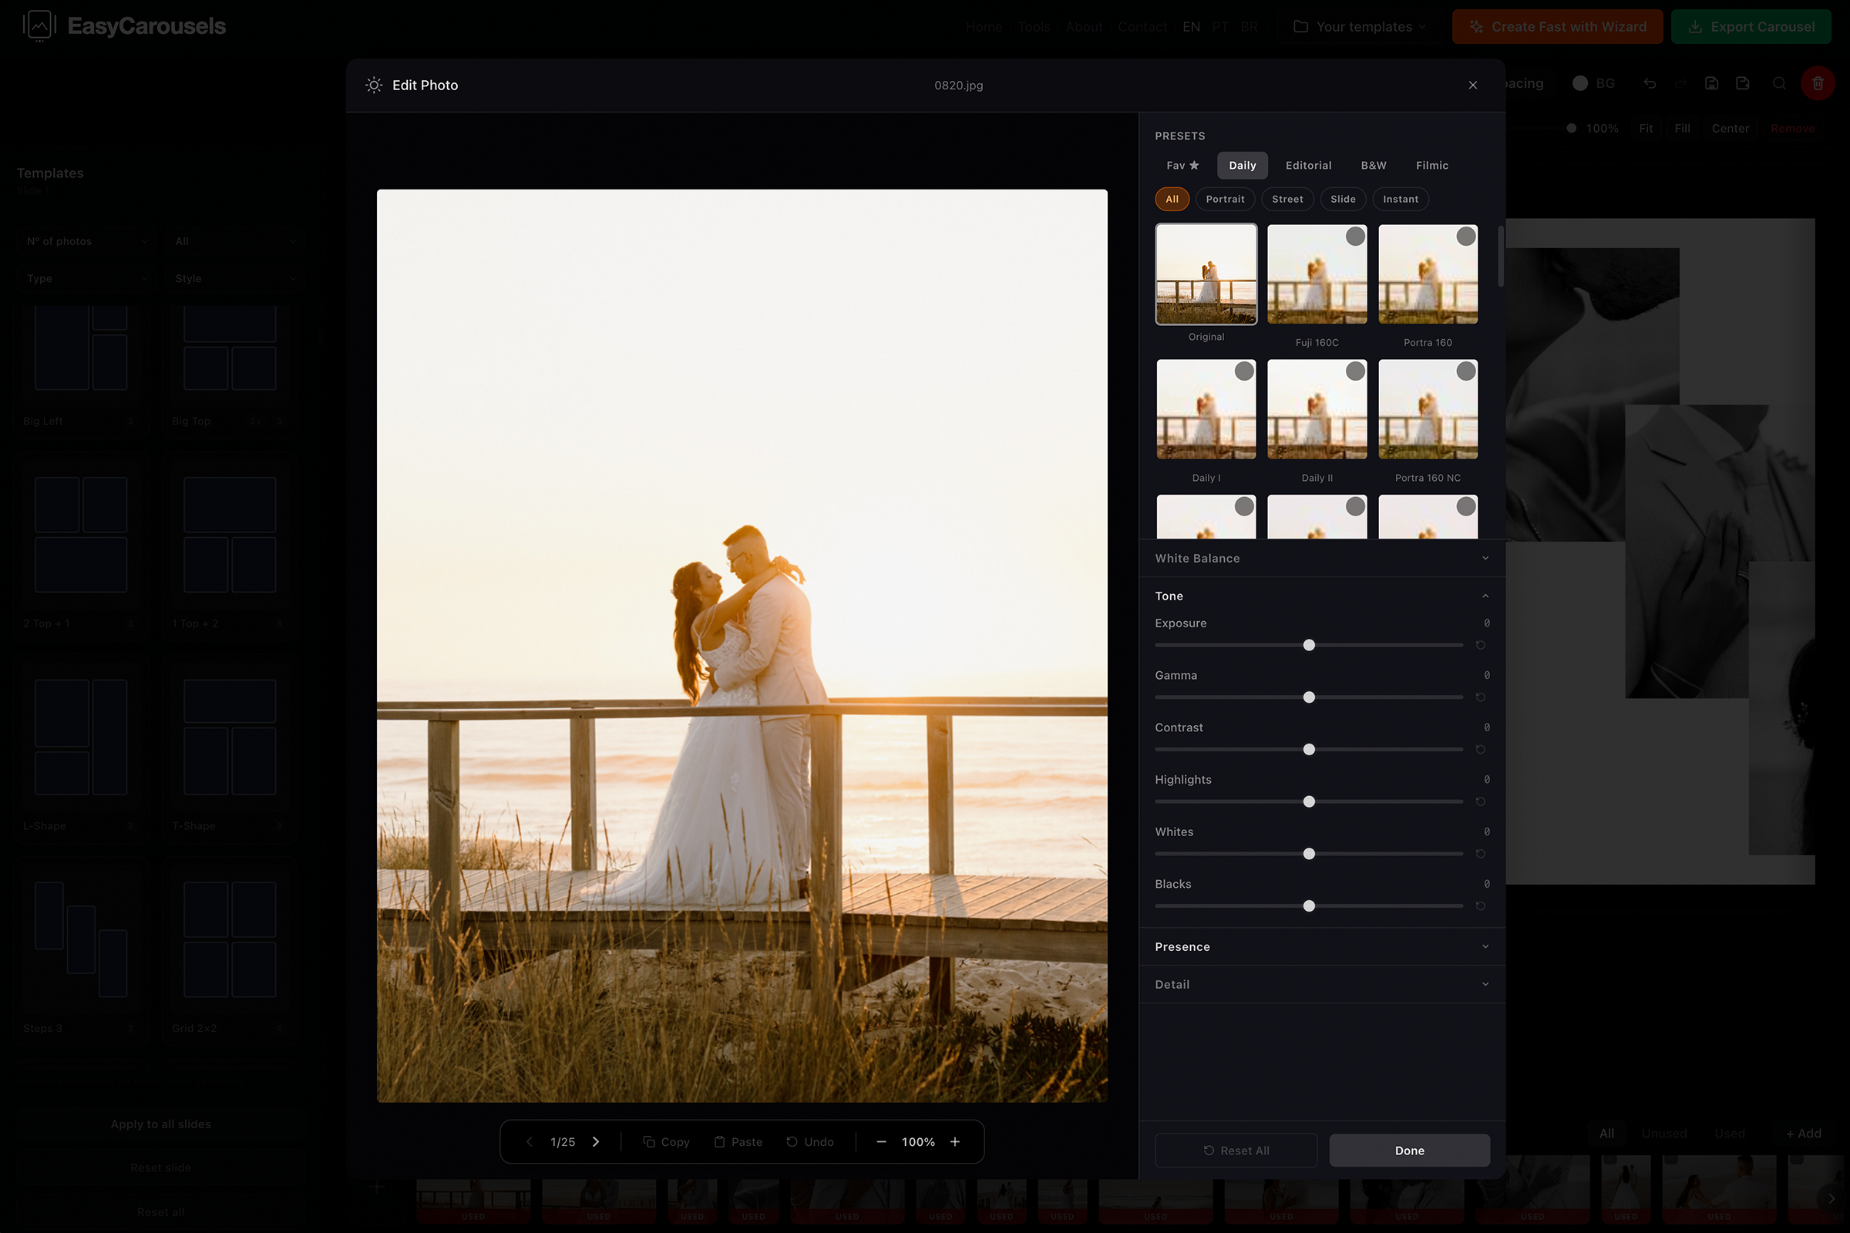Image resolution: width=1850 pixels, height=1233 pixels.
Task: Reset the Gamma slider
Action: [x=1480, y=697]
